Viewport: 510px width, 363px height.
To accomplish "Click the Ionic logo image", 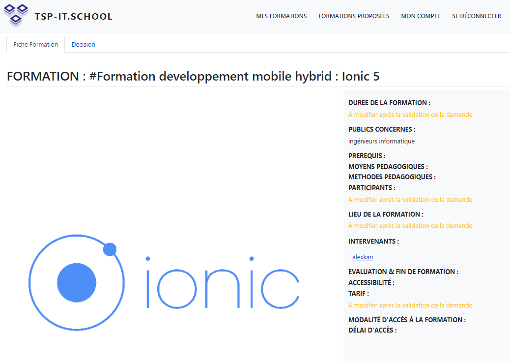I will 164,282.
